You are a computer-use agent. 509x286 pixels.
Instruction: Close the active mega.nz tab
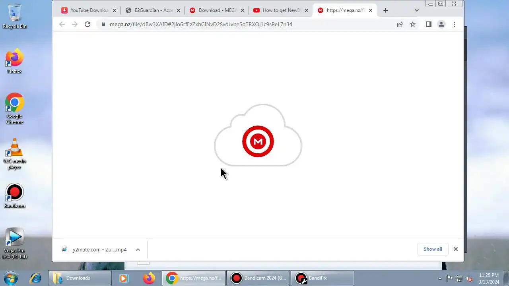[x=371, y=10]
